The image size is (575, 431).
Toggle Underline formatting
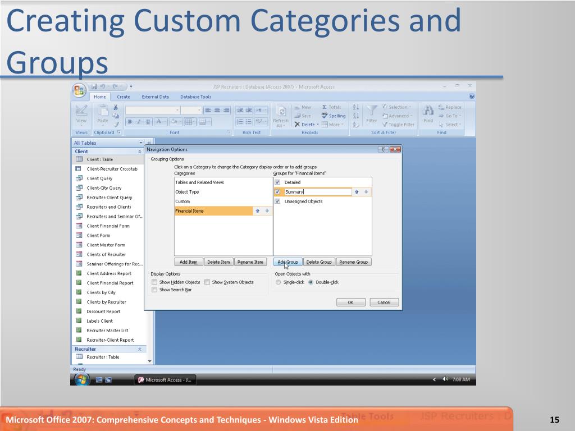click(148, 122)
